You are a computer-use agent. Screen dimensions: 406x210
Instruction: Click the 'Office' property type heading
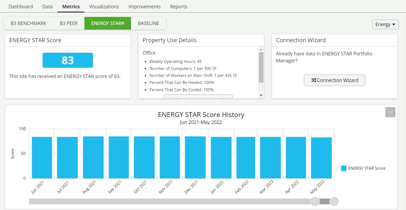pyautogui.click(x=149, y=53)
